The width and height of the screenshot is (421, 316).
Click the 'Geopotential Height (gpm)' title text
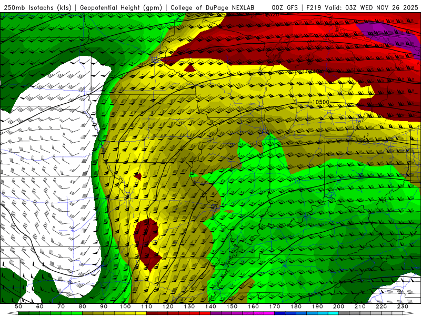[121, 7]
